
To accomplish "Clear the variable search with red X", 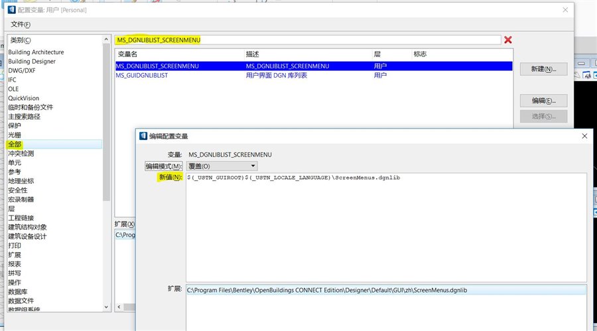I will (x=508, y=40).
